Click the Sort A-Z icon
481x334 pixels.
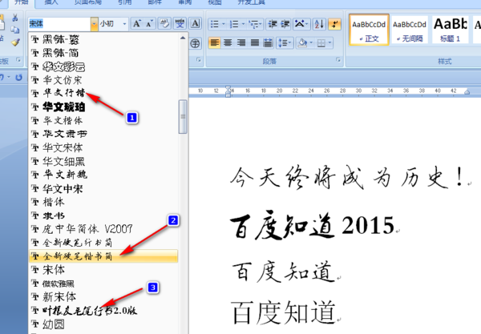pyautogui.click(x=319, y=24)
